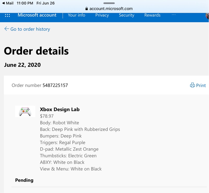The width and height of the screenshot is (209, 193).
Task: Go to the Security tab
Action: (x=127, y=15)
